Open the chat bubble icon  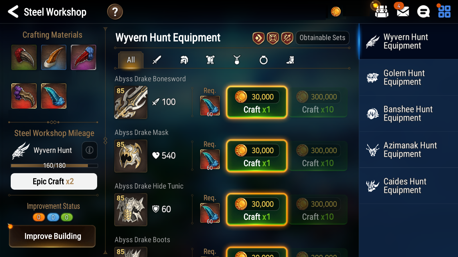423,12
